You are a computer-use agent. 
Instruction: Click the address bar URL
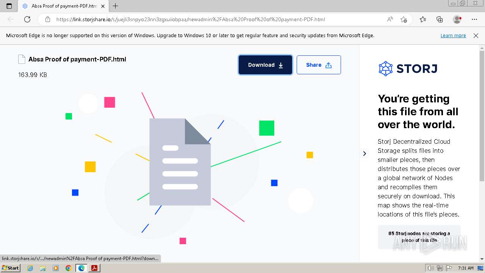tap(191, 19)
